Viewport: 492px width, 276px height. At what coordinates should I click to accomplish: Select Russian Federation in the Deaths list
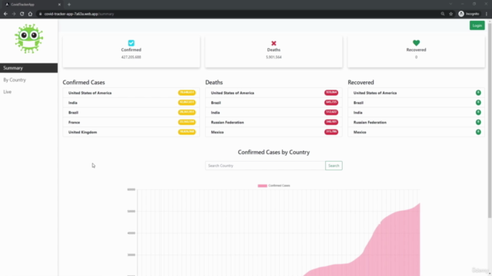coord(274,122)
